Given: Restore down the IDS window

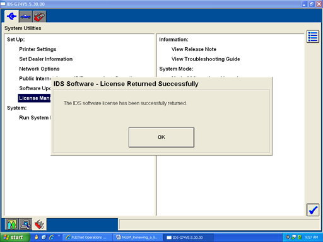Looking at the screenshot, I should (x=312, y=4).
